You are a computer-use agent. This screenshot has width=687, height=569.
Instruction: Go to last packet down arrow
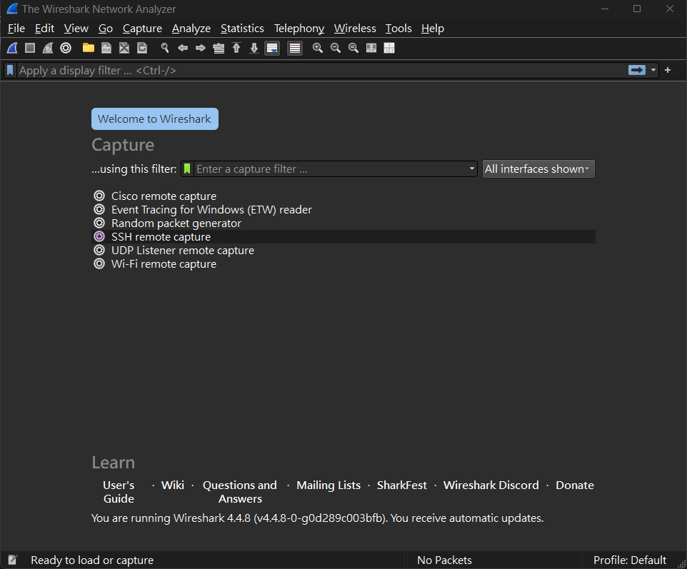[254, 48]
